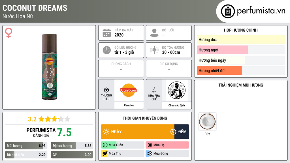Select the Hương ngọt accord bar

click(x=241, y=50)
